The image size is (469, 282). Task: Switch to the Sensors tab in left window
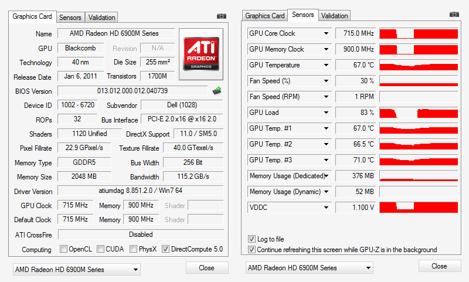70,18
